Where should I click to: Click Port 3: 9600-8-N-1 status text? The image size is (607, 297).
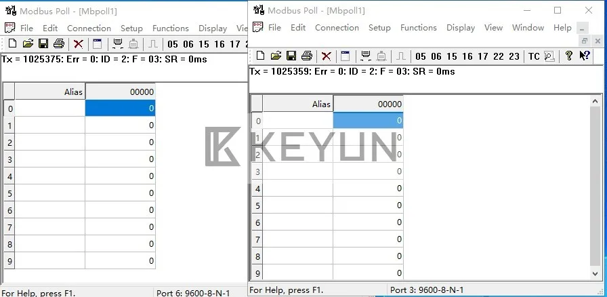tap(427, 290)
